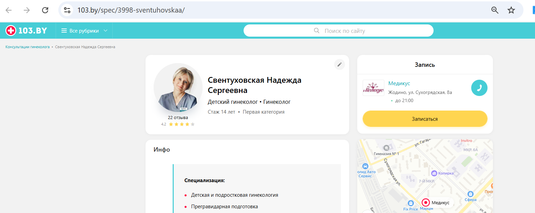The width and height of the screenshot is (535, 213).
Task: Click the 4.2 star rating
Action: [x=178, y=124]
